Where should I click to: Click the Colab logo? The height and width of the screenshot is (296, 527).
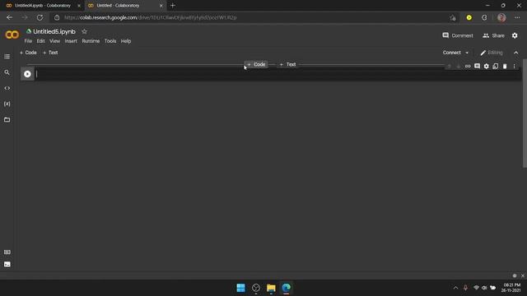tap(12, 35)
